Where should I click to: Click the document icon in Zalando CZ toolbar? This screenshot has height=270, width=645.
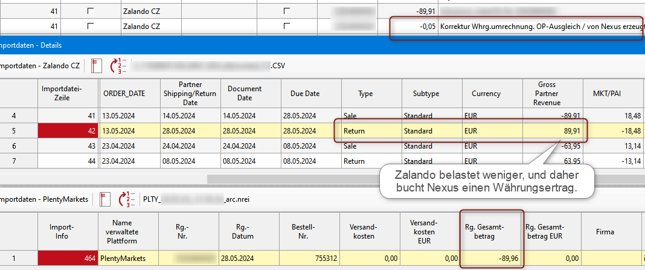click(x=97, y=65)
